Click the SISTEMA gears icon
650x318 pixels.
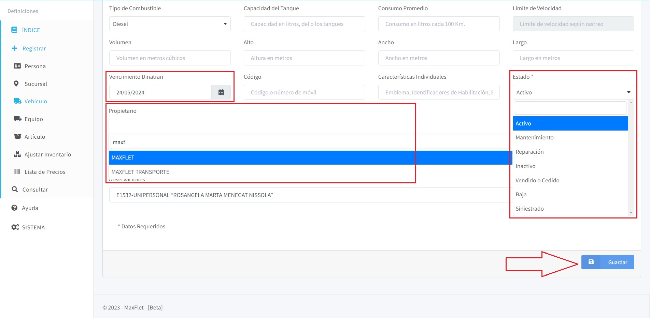pos(15,227)
